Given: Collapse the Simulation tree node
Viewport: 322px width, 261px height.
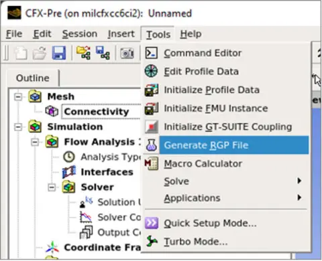Looking at the screenshot, I should [x=18, y=127].
